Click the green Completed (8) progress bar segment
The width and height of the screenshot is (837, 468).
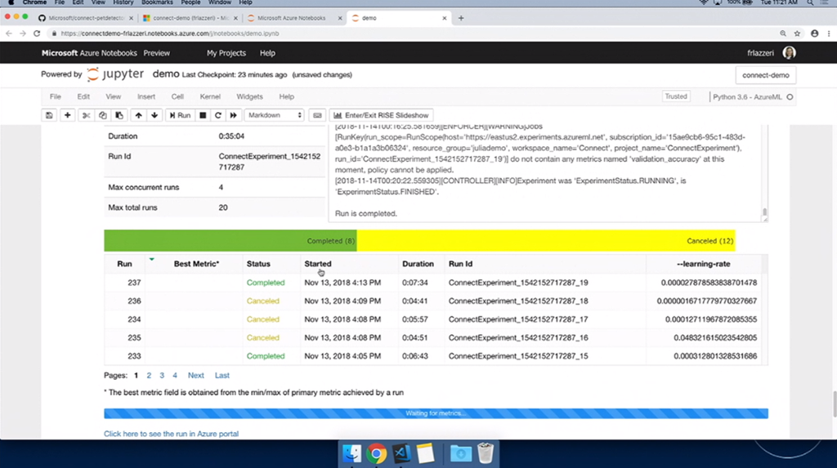tap(231, 241)
